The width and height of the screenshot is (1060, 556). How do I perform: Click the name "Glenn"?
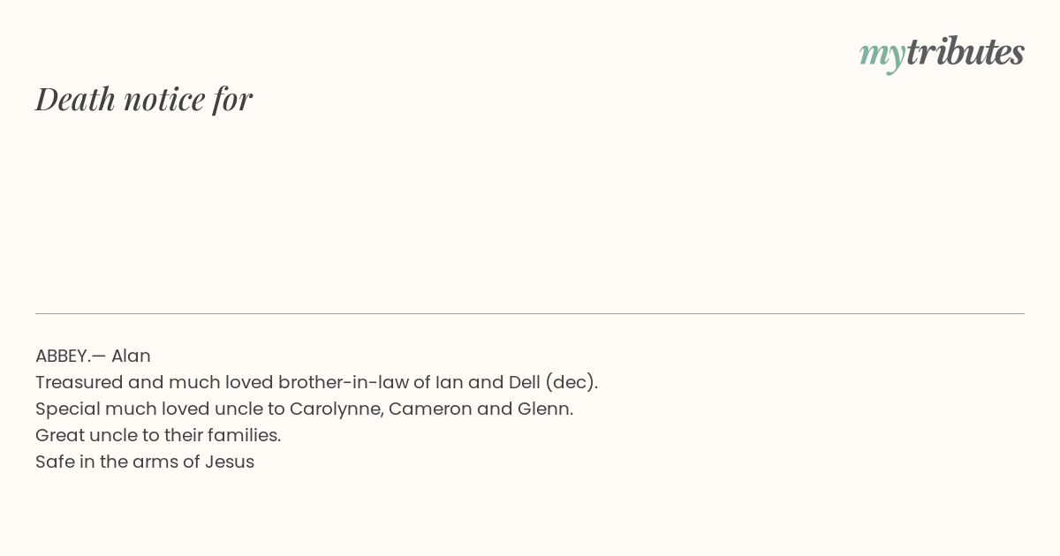point(546,409)
